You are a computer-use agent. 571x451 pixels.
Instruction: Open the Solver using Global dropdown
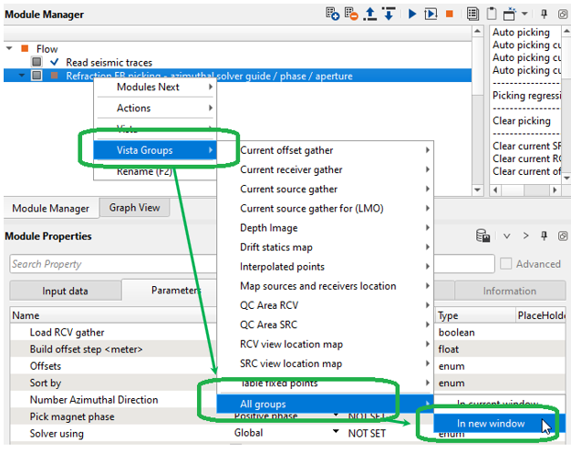point(274,434)
